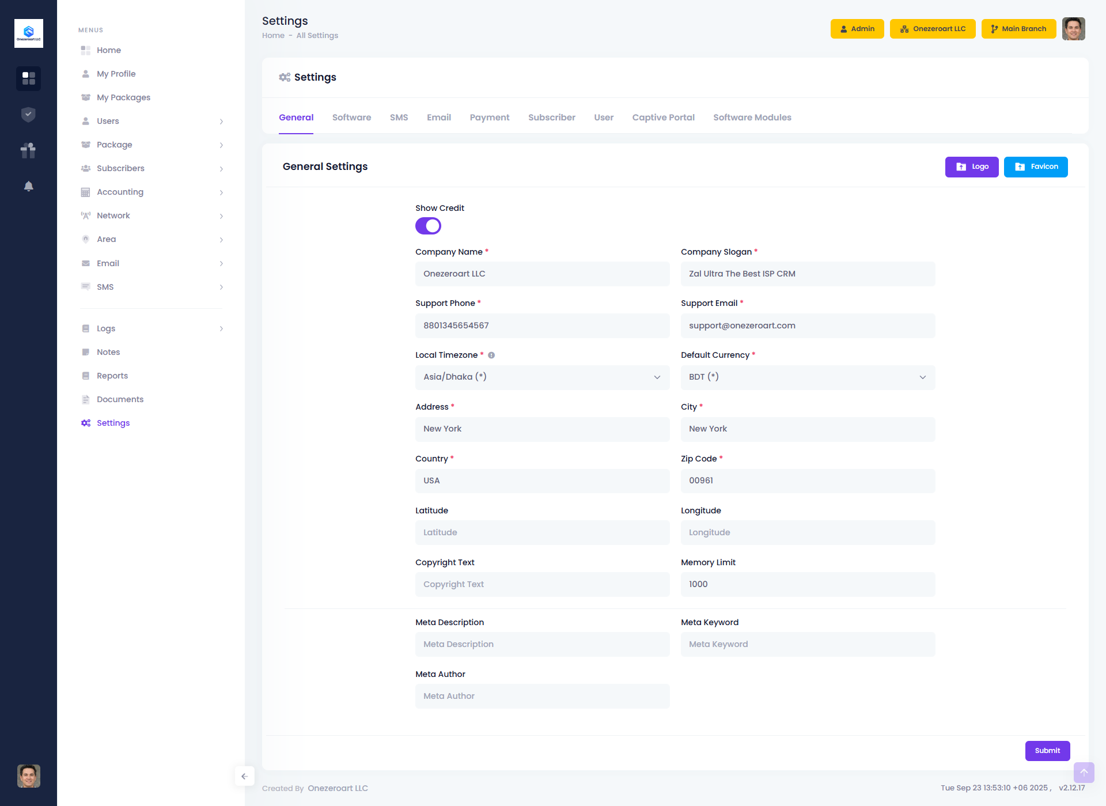Click the Logo upload button
The width and height of the screenshot is (1106, 806).
tap(971, 167)
